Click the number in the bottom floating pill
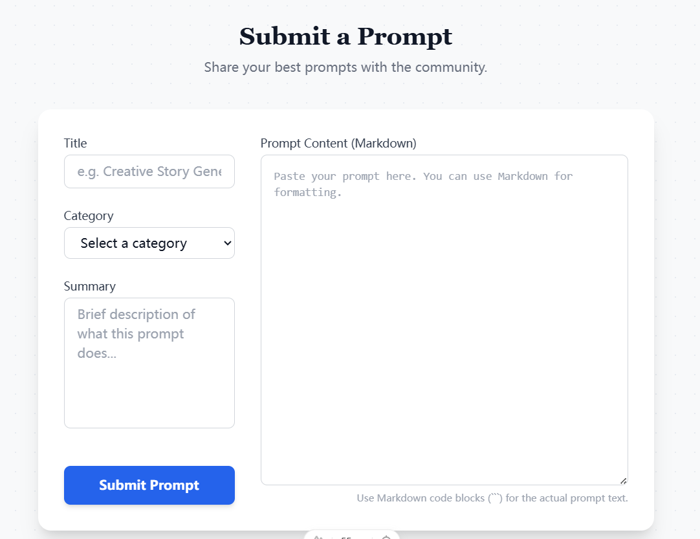 [346, 537]
